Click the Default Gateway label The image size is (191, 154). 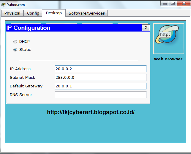click(26, 86)
